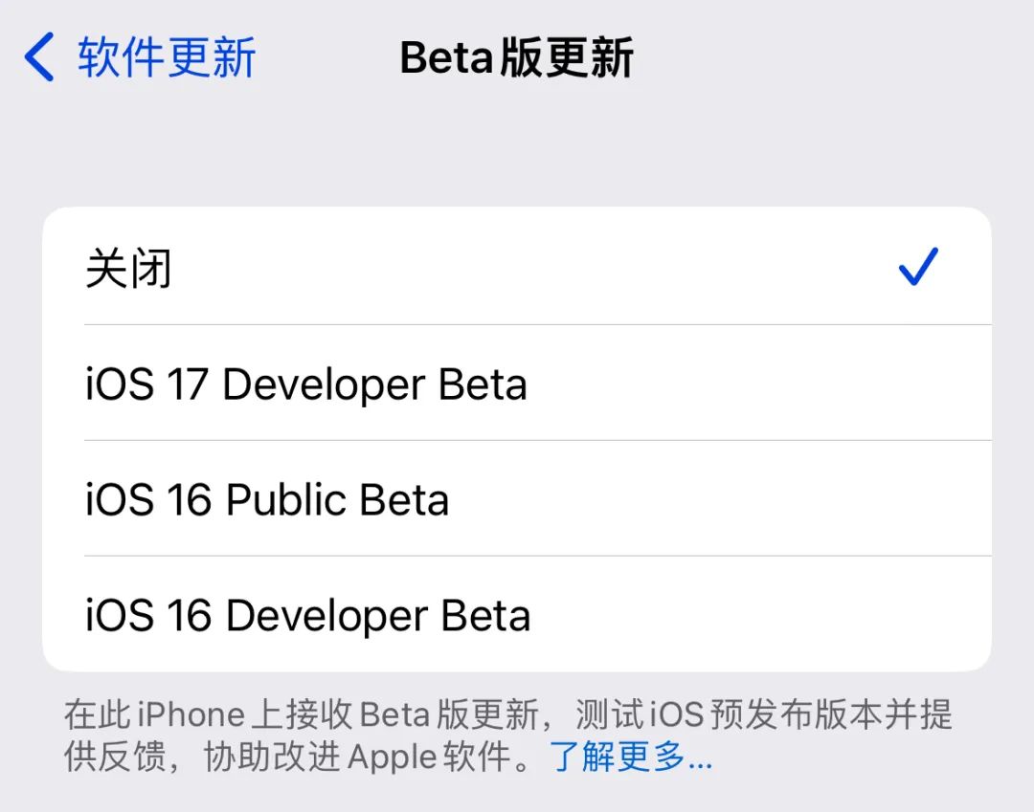1034x812 pixels.
Task: Click the blue checkmark beside 关闭
Action: (x=918, y=268)
